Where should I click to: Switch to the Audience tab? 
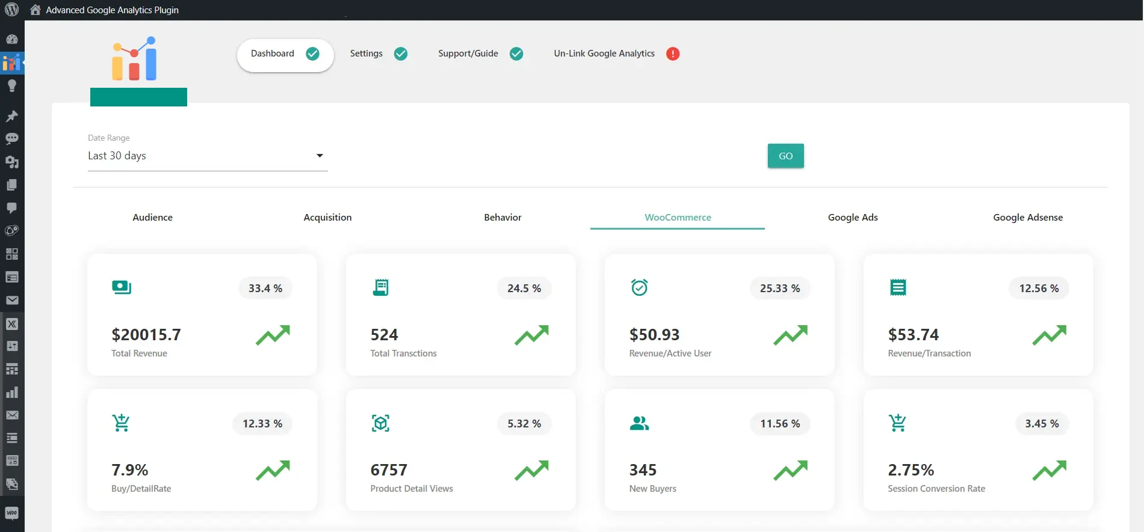point(152,218)
